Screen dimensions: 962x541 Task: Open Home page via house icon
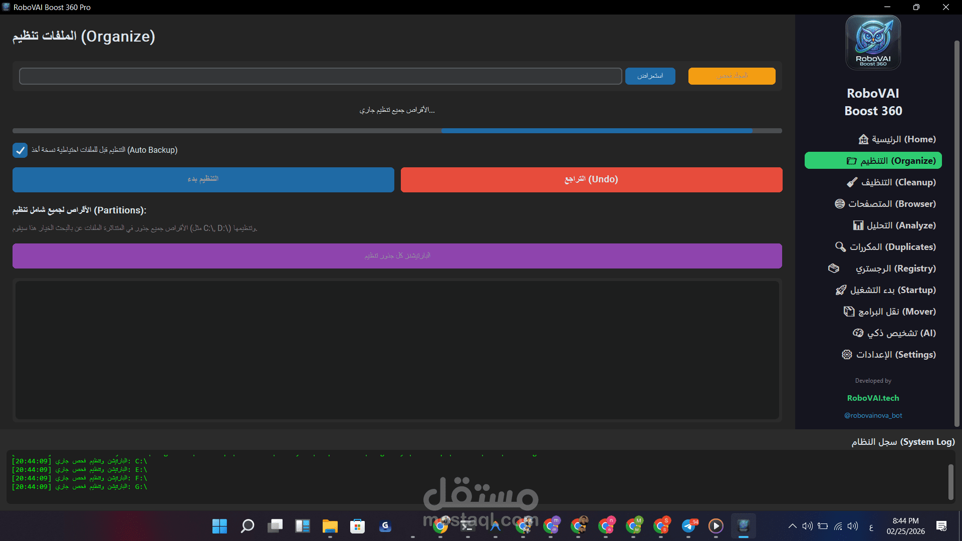click(863, 139)
